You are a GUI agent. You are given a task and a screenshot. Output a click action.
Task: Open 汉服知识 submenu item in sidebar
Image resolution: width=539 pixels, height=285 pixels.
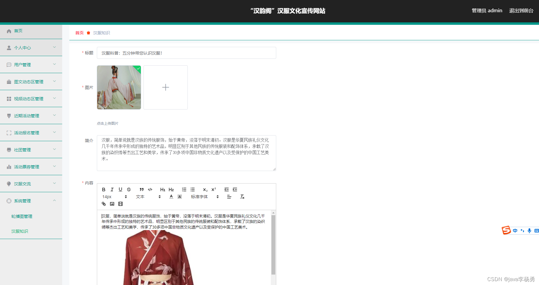click(20, 231)
